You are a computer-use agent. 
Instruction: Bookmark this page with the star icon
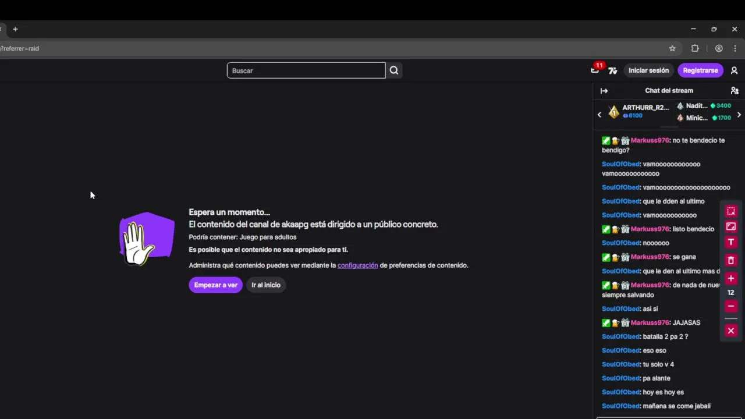tap(672, 48)
